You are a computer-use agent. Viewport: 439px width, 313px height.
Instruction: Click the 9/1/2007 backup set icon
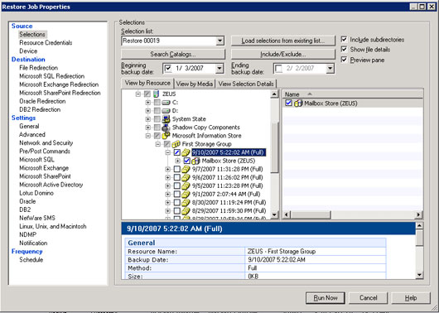pyautogui.click(x=186, y=194)
